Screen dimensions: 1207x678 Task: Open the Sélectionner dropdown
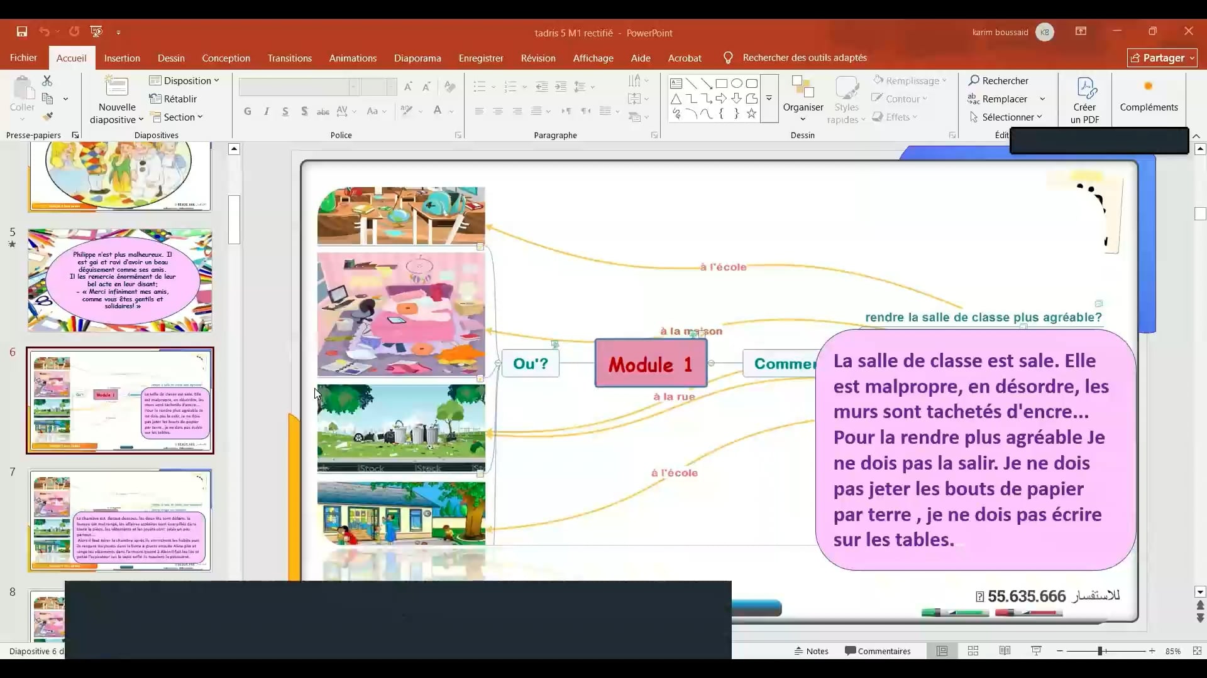(1006, 117)
